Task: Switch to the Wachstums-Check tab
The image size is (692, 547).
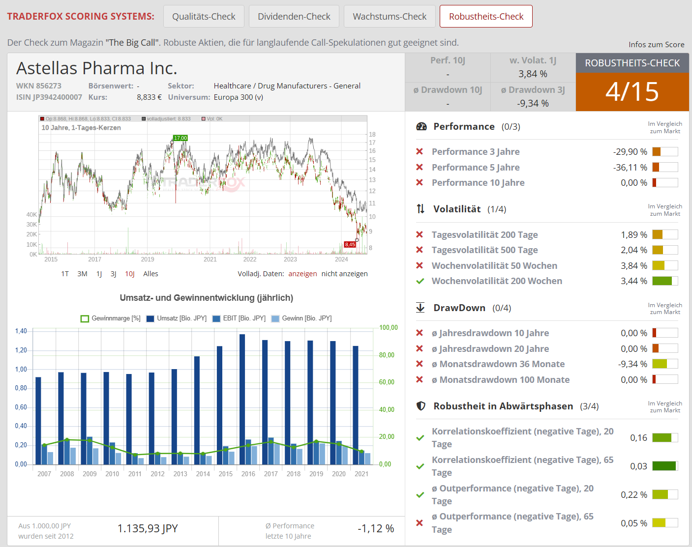Action: 390,16
